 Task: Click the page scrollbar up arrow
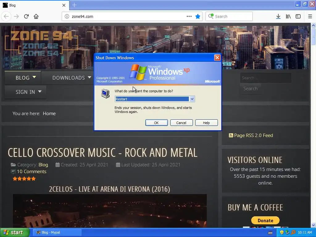pos(313,25)
